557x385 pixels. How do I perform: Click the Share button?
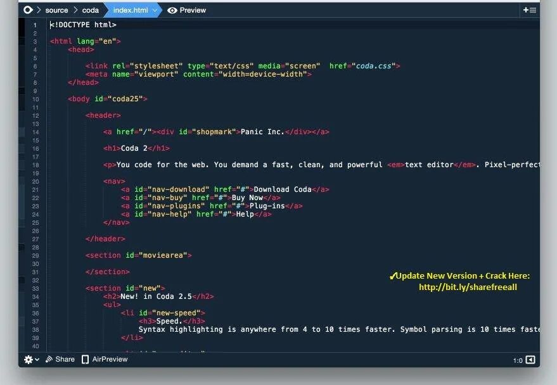coord(65,359)
